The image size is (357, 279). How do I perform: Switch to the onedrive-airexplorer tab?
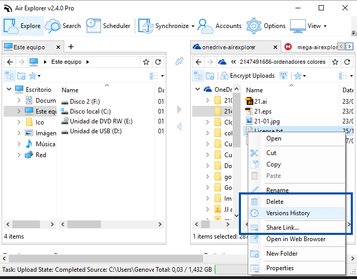(x=229, y=47)
